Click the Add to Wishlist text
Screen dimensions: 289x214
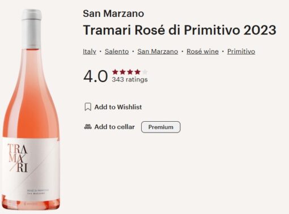click(x=118, y=107)
